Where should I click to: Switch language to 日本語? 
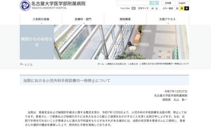(168, 3)
